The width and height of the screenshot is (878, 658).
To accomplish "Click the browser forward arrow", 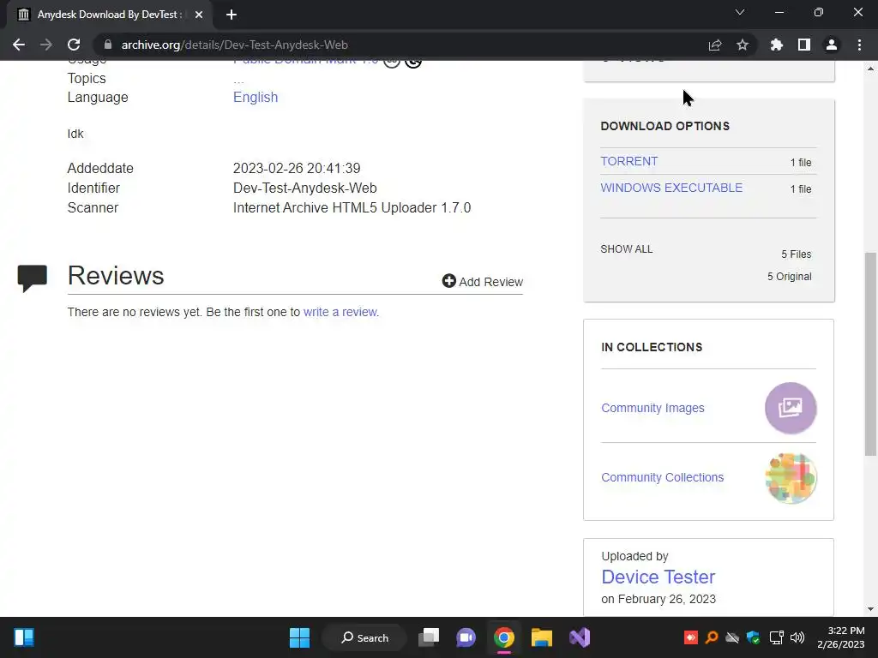I will coord(46,45).
